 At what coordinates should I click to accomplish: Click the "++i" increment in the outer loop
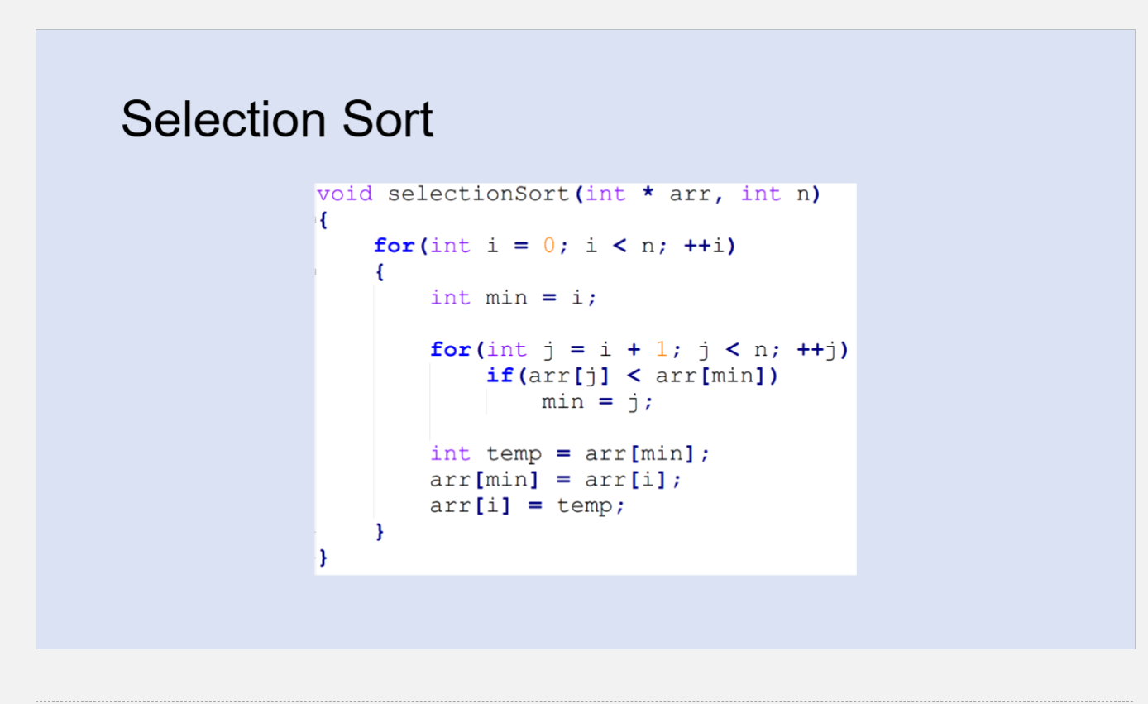tap(705, 246)
